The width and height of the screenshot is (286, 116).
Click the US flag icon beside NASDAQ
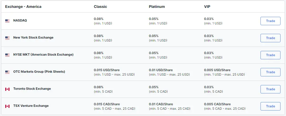coord(7,21)
